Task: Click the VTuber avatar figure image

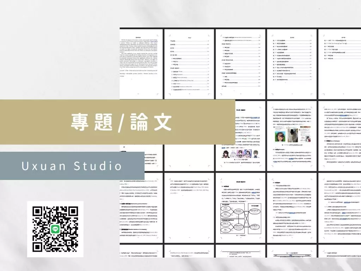Action: click(280, 136)
